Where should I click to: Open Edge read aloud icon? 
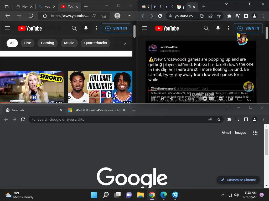click(94, 16)
